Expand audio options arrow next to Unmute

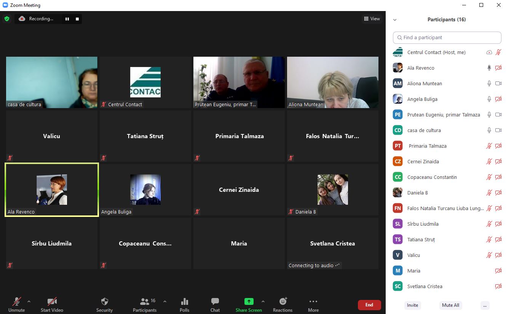click(29, 301)
